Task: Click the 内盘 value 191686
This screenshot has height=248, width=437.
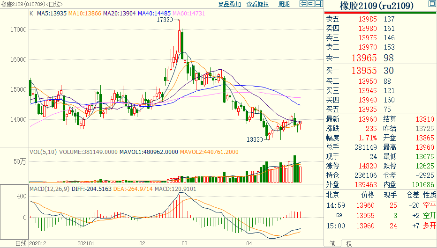Action: (423, 185)
